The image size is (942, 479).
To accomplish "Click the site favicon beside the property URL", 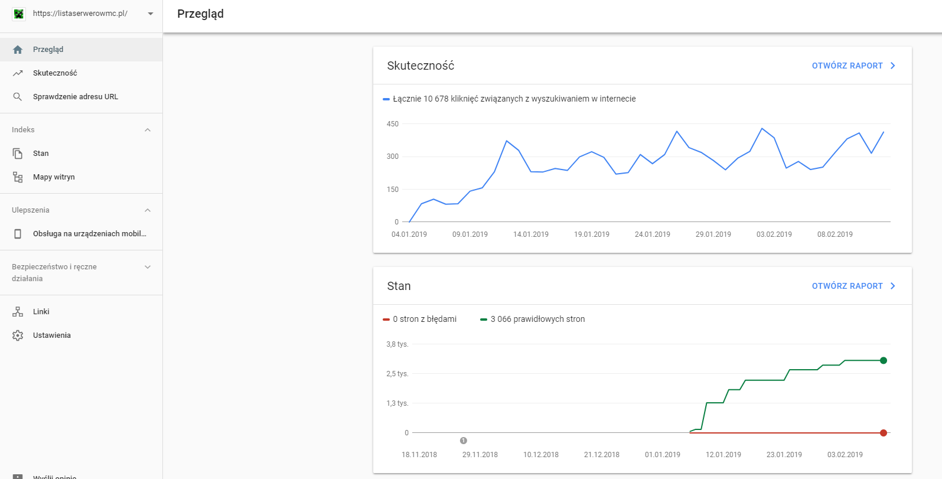I will click(x=19, y=14).
